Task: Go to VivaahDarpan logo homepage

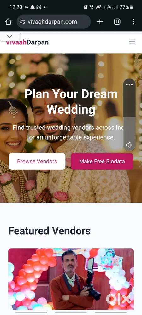Action: pyautogui.click(x=27, y=43)
